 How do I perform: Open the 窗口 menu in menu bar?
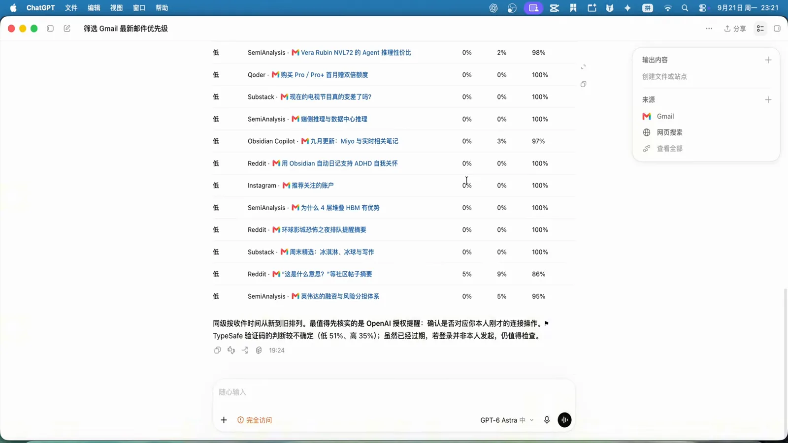139,8
